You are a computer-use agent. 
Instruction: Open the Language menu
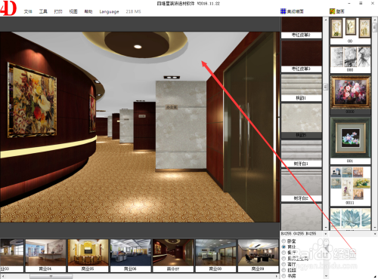pyautogui.click(x=109, y=11)
